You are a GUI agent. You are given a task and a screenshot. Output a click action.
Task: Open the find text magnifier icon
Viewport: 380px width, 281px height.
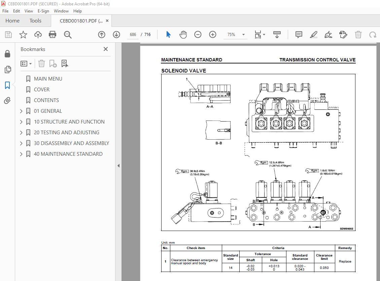pos(68,35)
